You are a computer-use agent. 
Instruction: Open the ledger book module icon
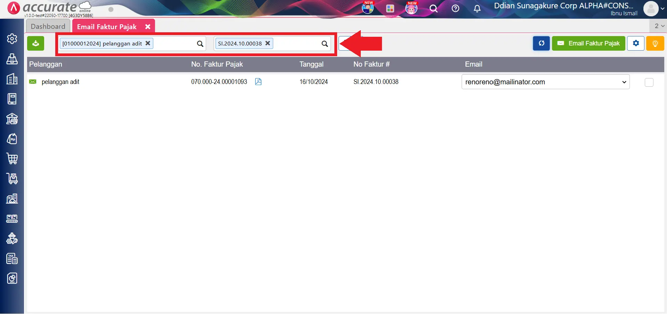pyautogui.click(x=12, y=99)
